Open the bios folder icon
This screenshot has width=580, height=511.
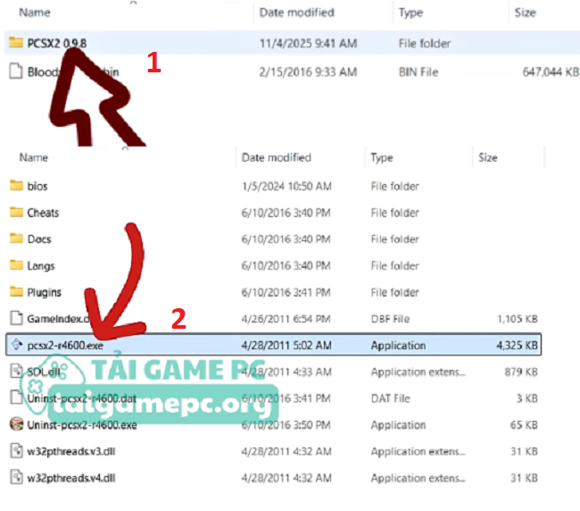(16, 185)
